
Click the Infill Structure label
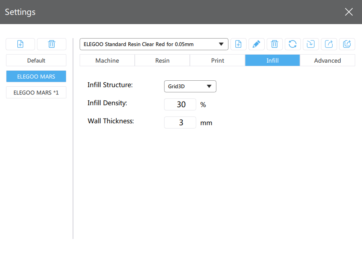pyautogui.click(x=110, y=85)
